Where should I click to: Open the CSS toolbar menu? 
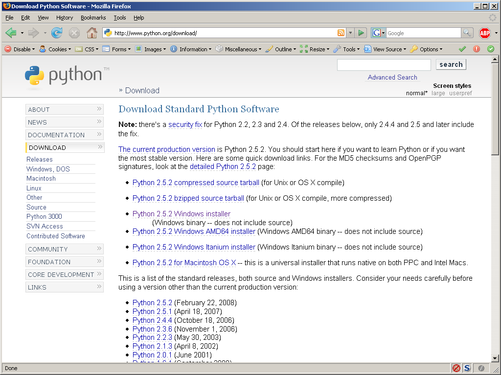click(x=87, y=49)
